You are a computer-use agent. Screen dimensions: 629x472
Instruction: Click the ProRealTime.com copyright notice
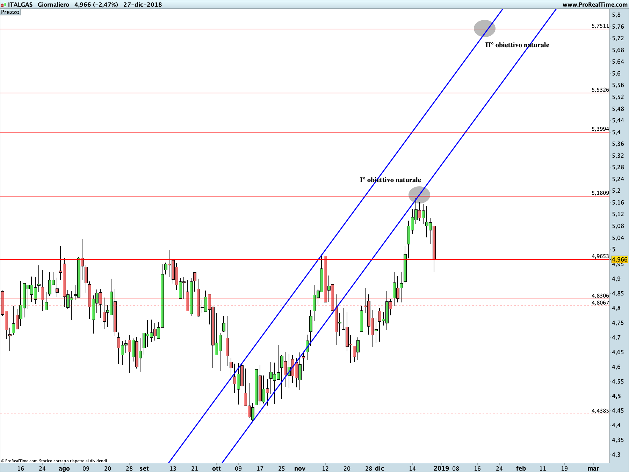[54, 461]
